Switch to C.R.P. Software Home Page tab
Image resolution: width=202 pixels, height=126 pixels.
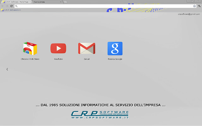pyautogui.click(x=16, y=2)
